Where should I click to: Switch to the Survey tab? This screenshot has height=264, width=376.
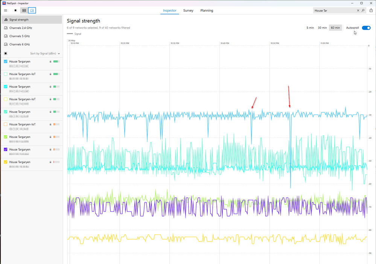[188, 11]
